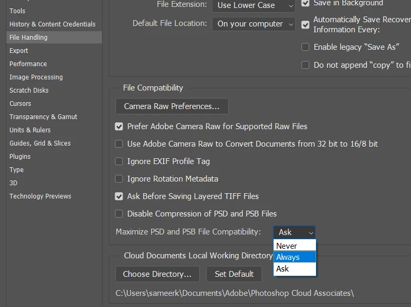Switch to Scratch Disks category
Screen dimensions: 411x307
tap(29, 91)
